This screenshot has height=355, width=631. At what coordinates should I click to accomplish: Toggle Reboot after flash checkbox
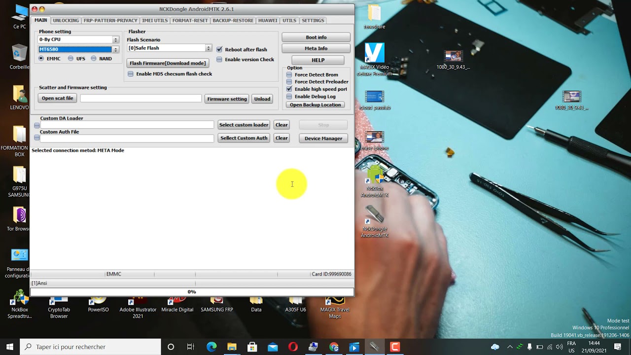219,50
